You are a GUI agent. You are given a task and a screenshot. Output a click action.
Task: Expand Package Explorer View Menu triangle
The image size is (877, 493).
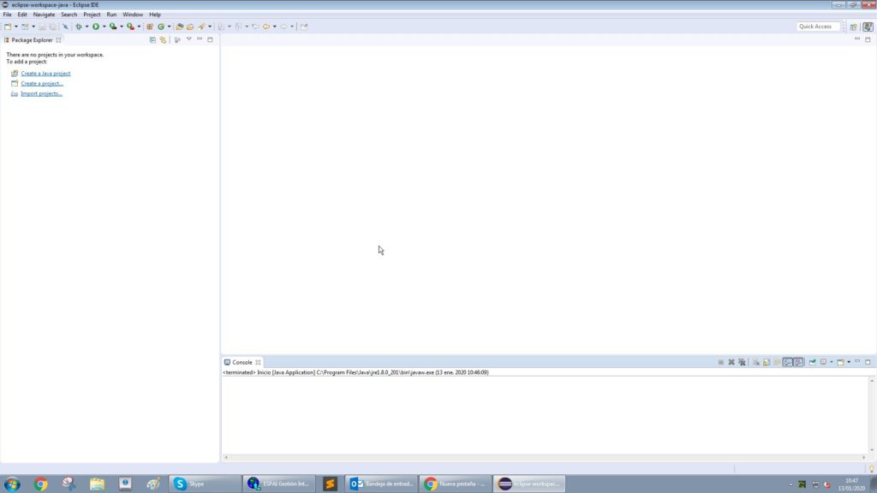click(188, 39)
